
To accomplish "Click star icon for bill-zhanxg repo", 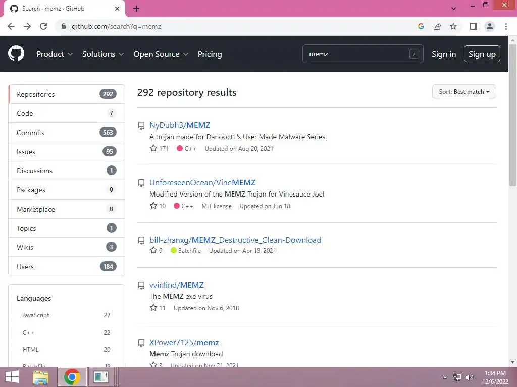I will click(153, 250).
